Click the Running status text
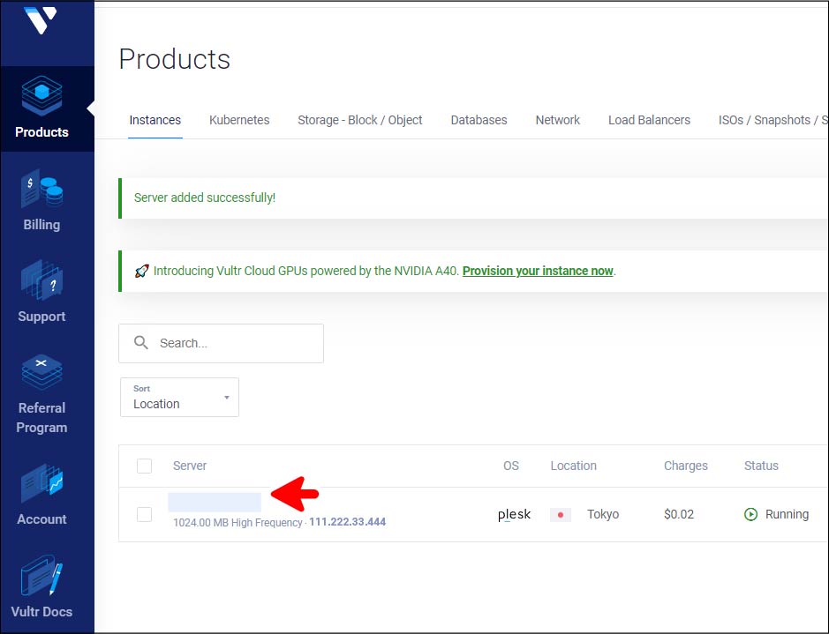The height and width of the screenshot is (634, 829). click(x=787, y=514)
